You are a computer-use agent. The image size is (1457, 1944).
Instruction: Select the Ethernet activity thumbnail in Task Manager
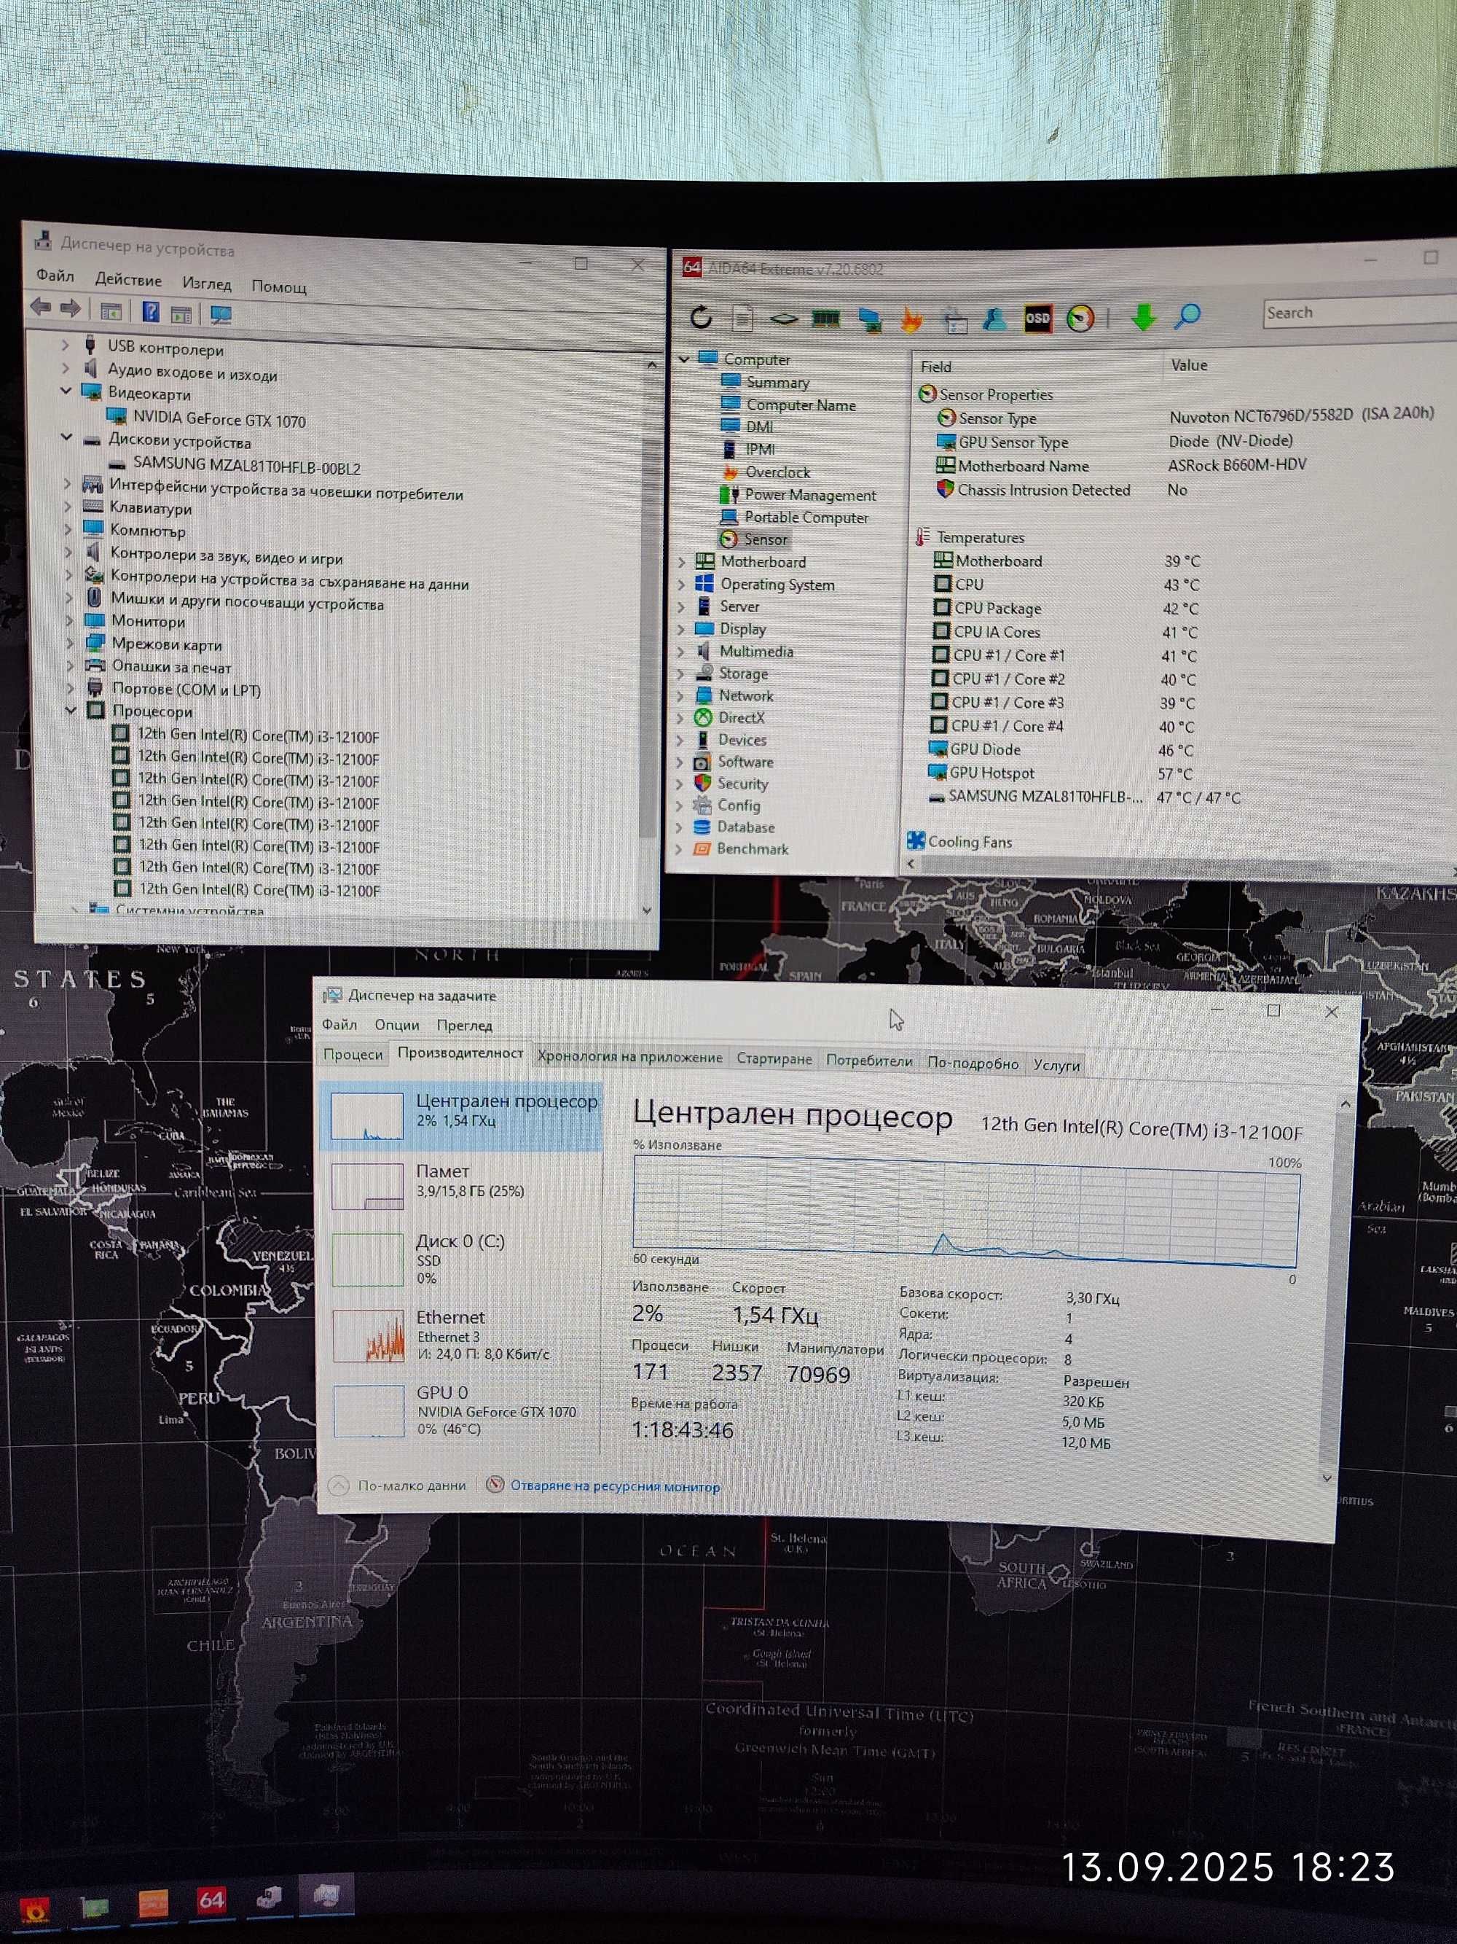pyautogui.click(x=368, y=1336)
